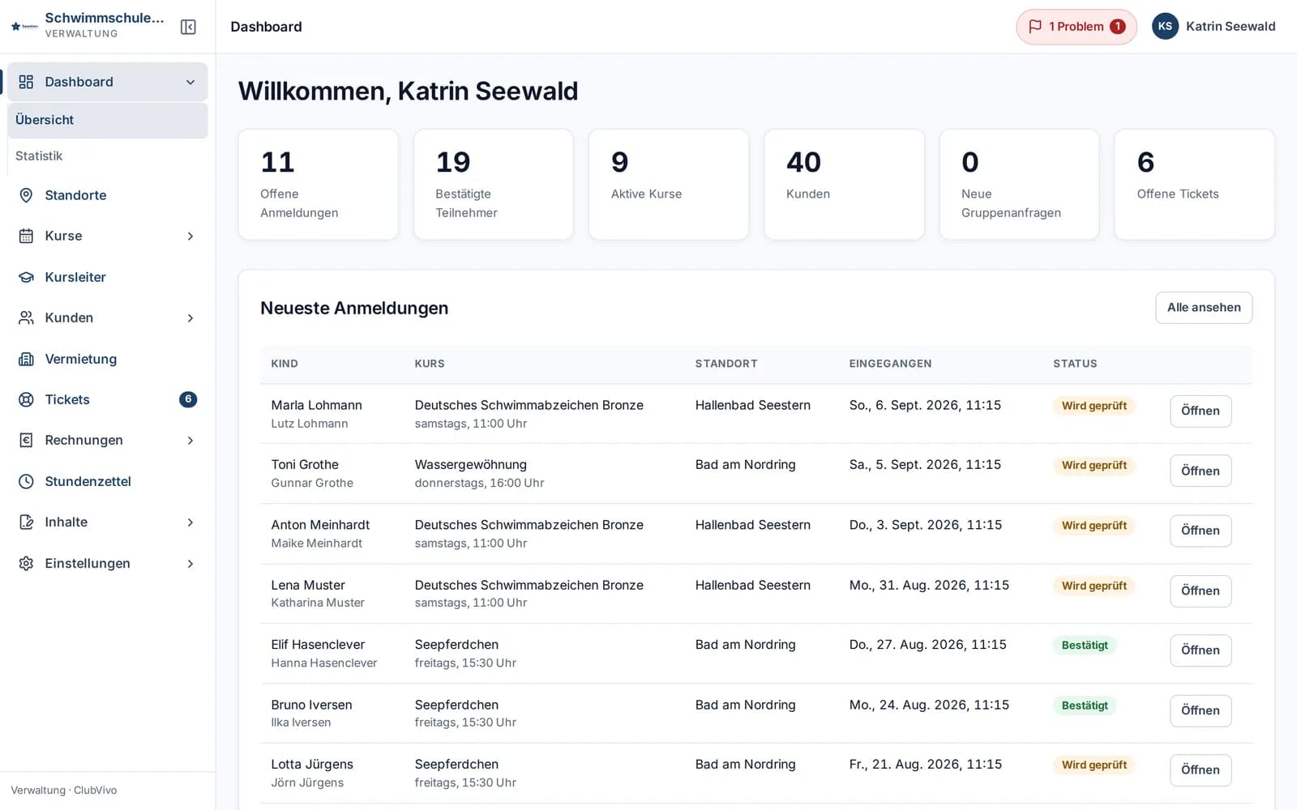Open the Stundenzettel menu item
The height and width of the screenshot is (810, 1297).
point(108,481)
